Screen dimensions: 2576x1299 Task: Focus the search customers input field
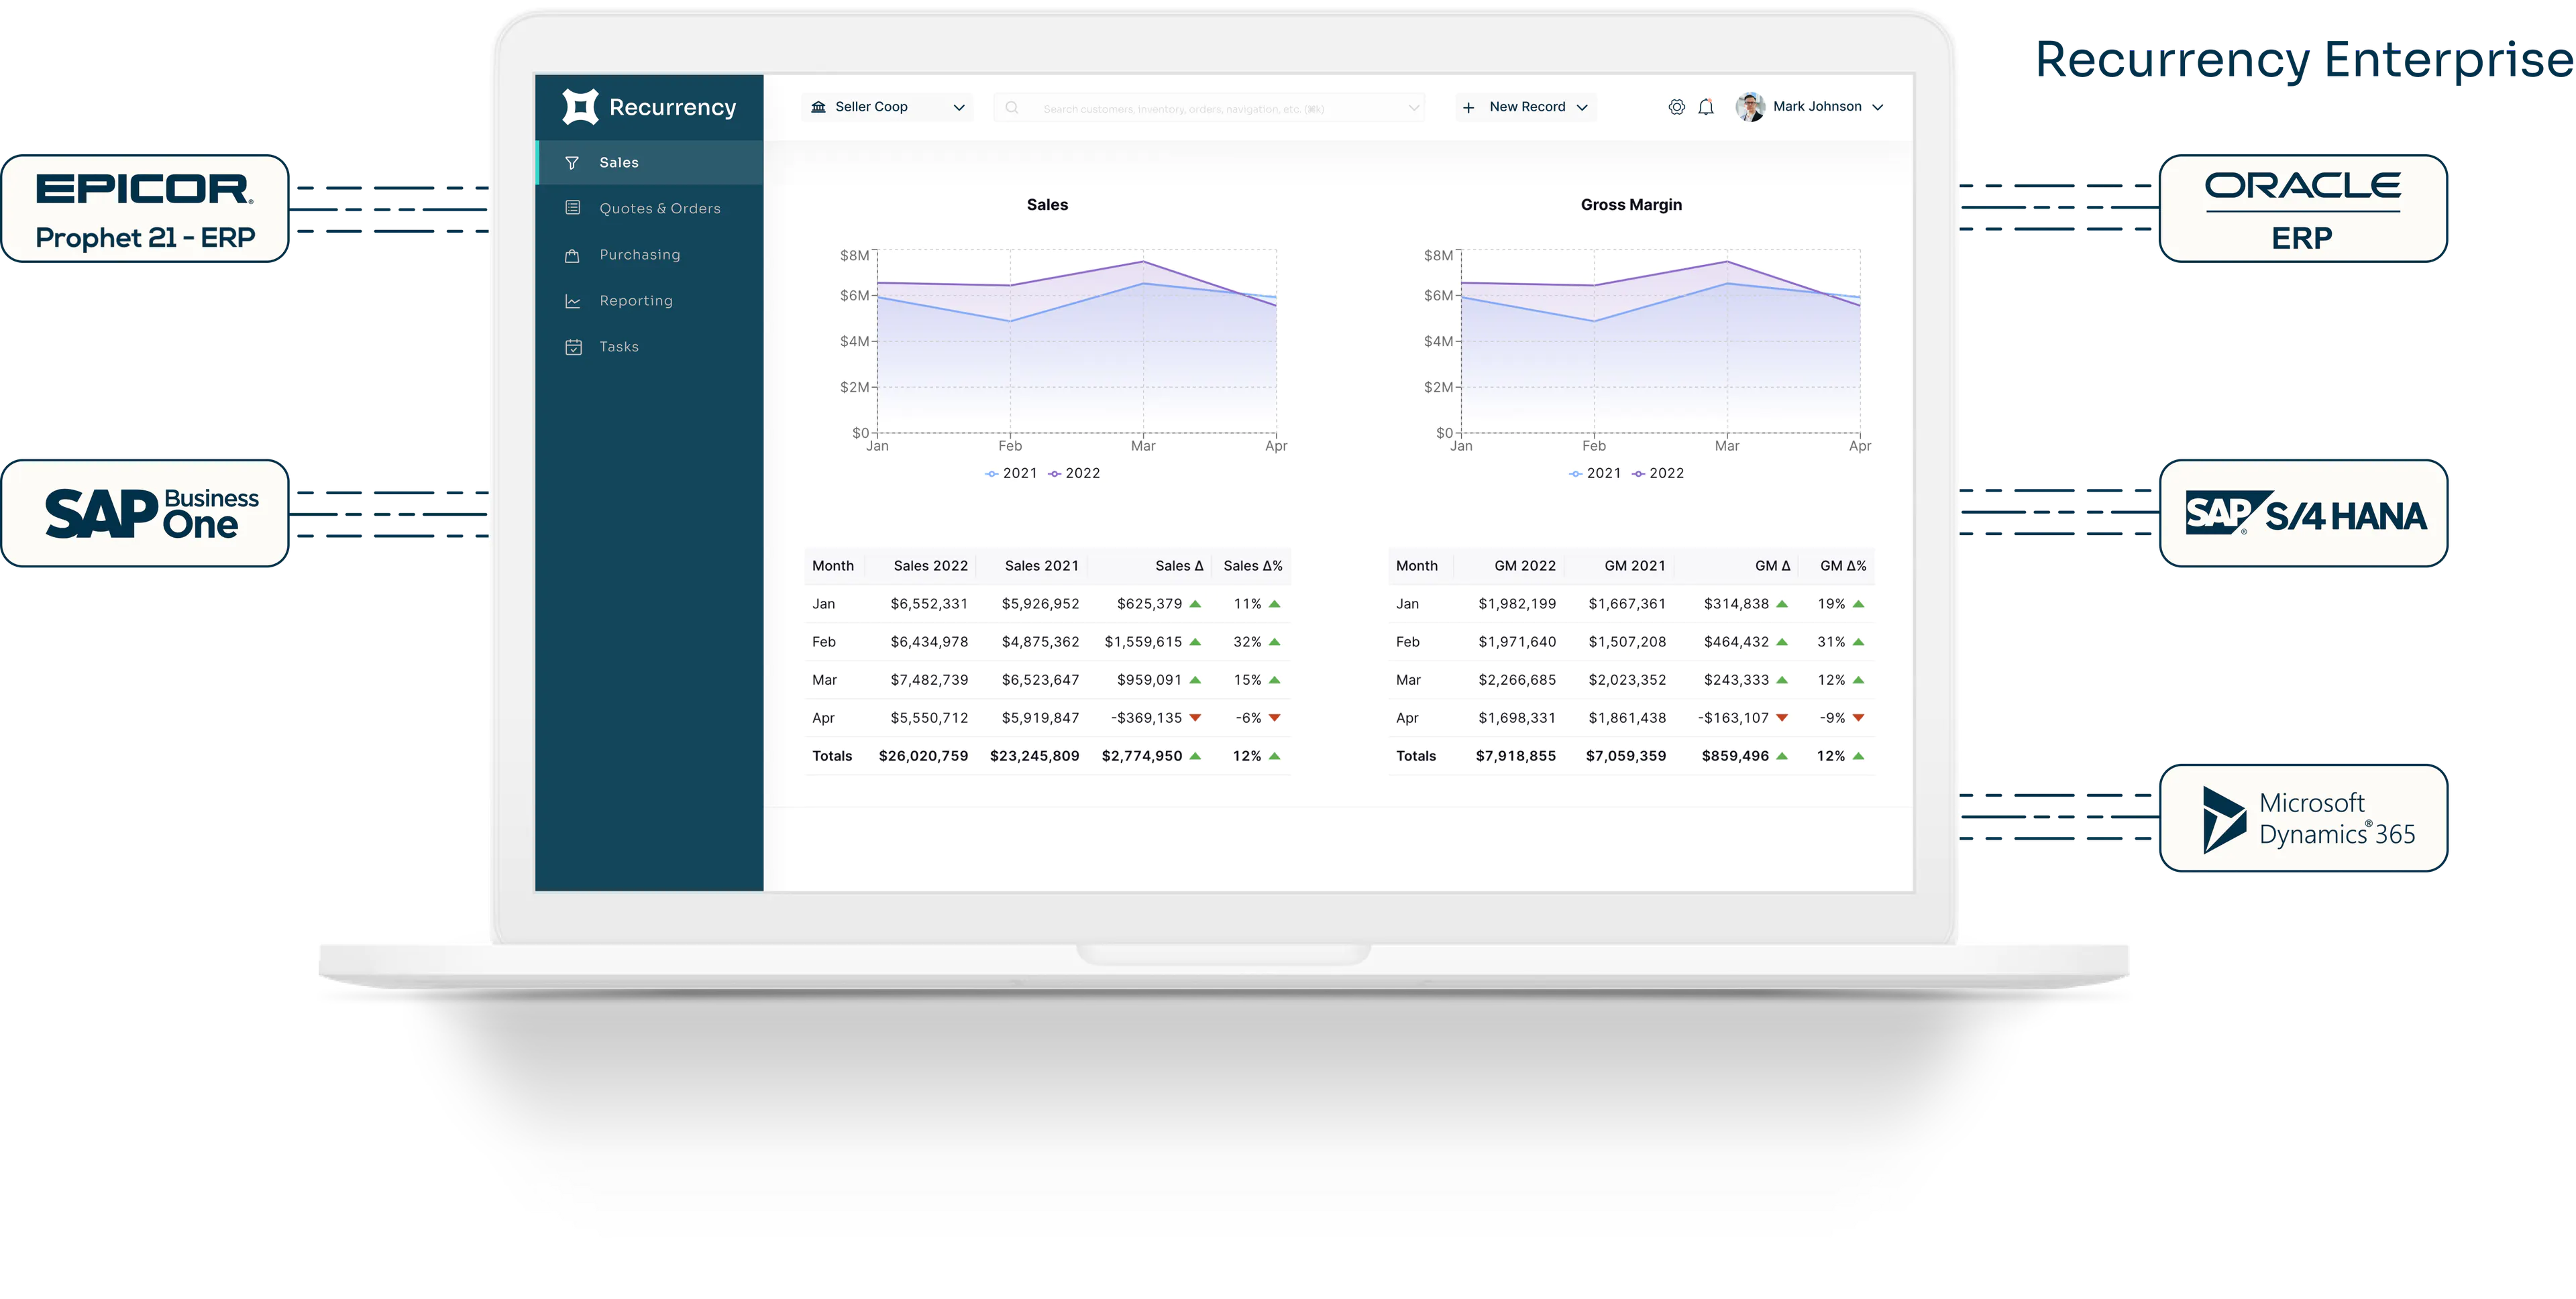(1209, 108)
